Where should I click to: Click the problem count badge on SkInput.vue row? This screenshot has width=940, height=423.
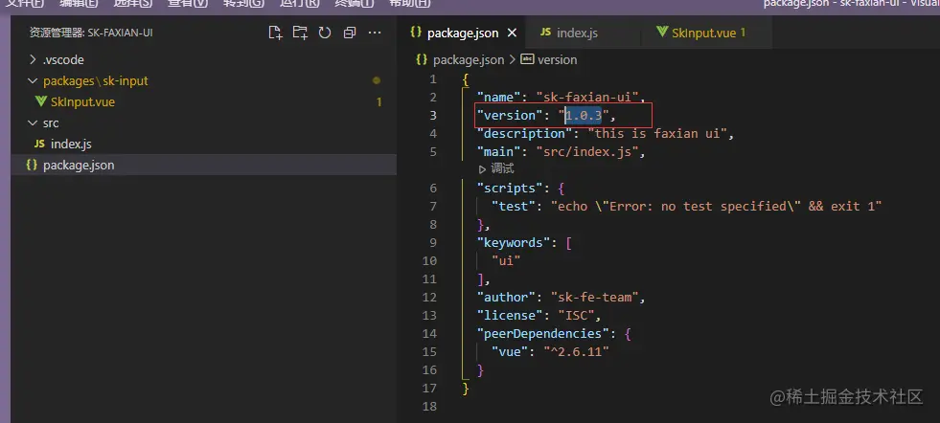tap(378, 101)
